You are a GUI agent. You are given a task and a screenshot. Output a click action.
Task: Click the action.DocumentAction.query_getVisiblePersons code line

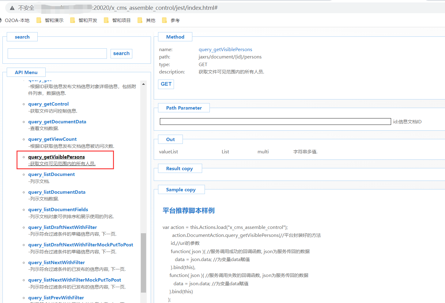[247, 235]
